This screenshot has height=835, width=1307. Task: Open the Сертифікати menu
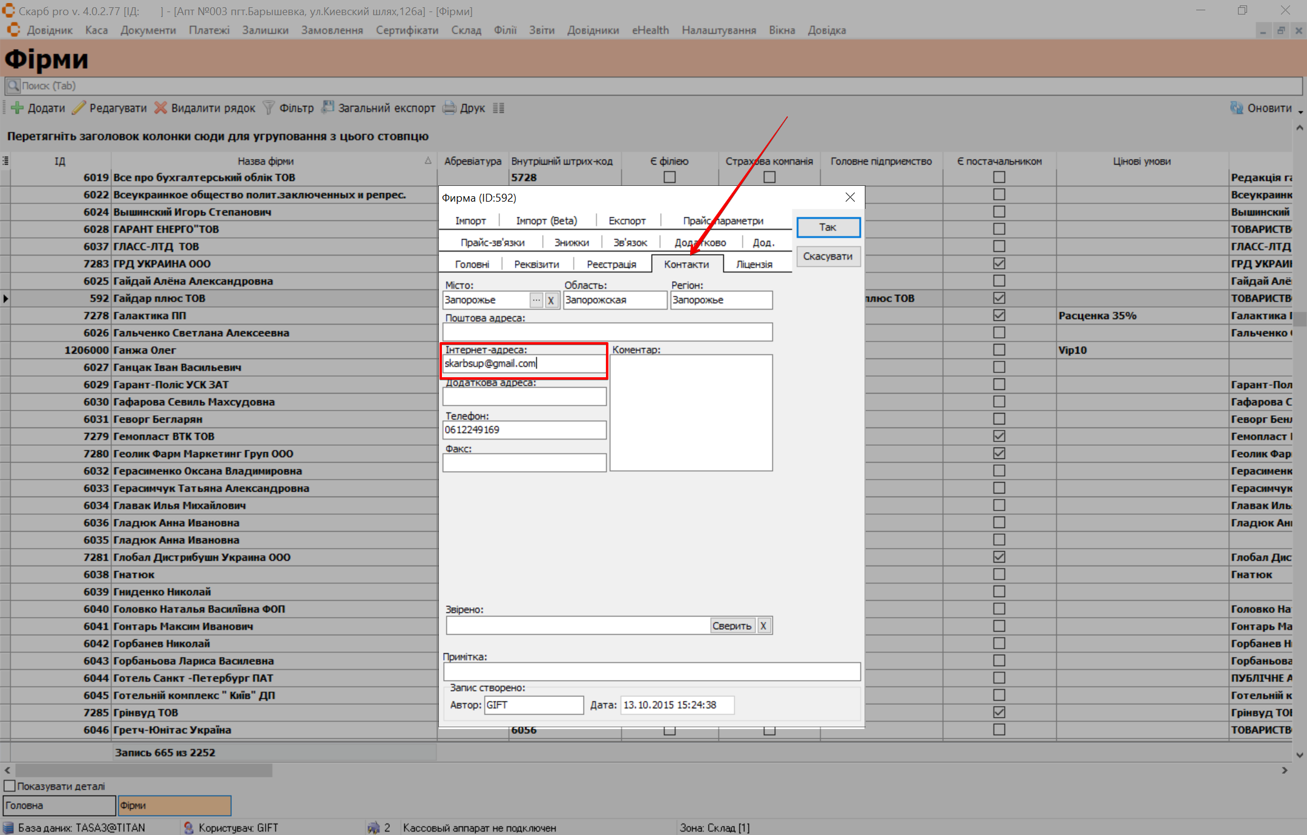pos(407,30)
